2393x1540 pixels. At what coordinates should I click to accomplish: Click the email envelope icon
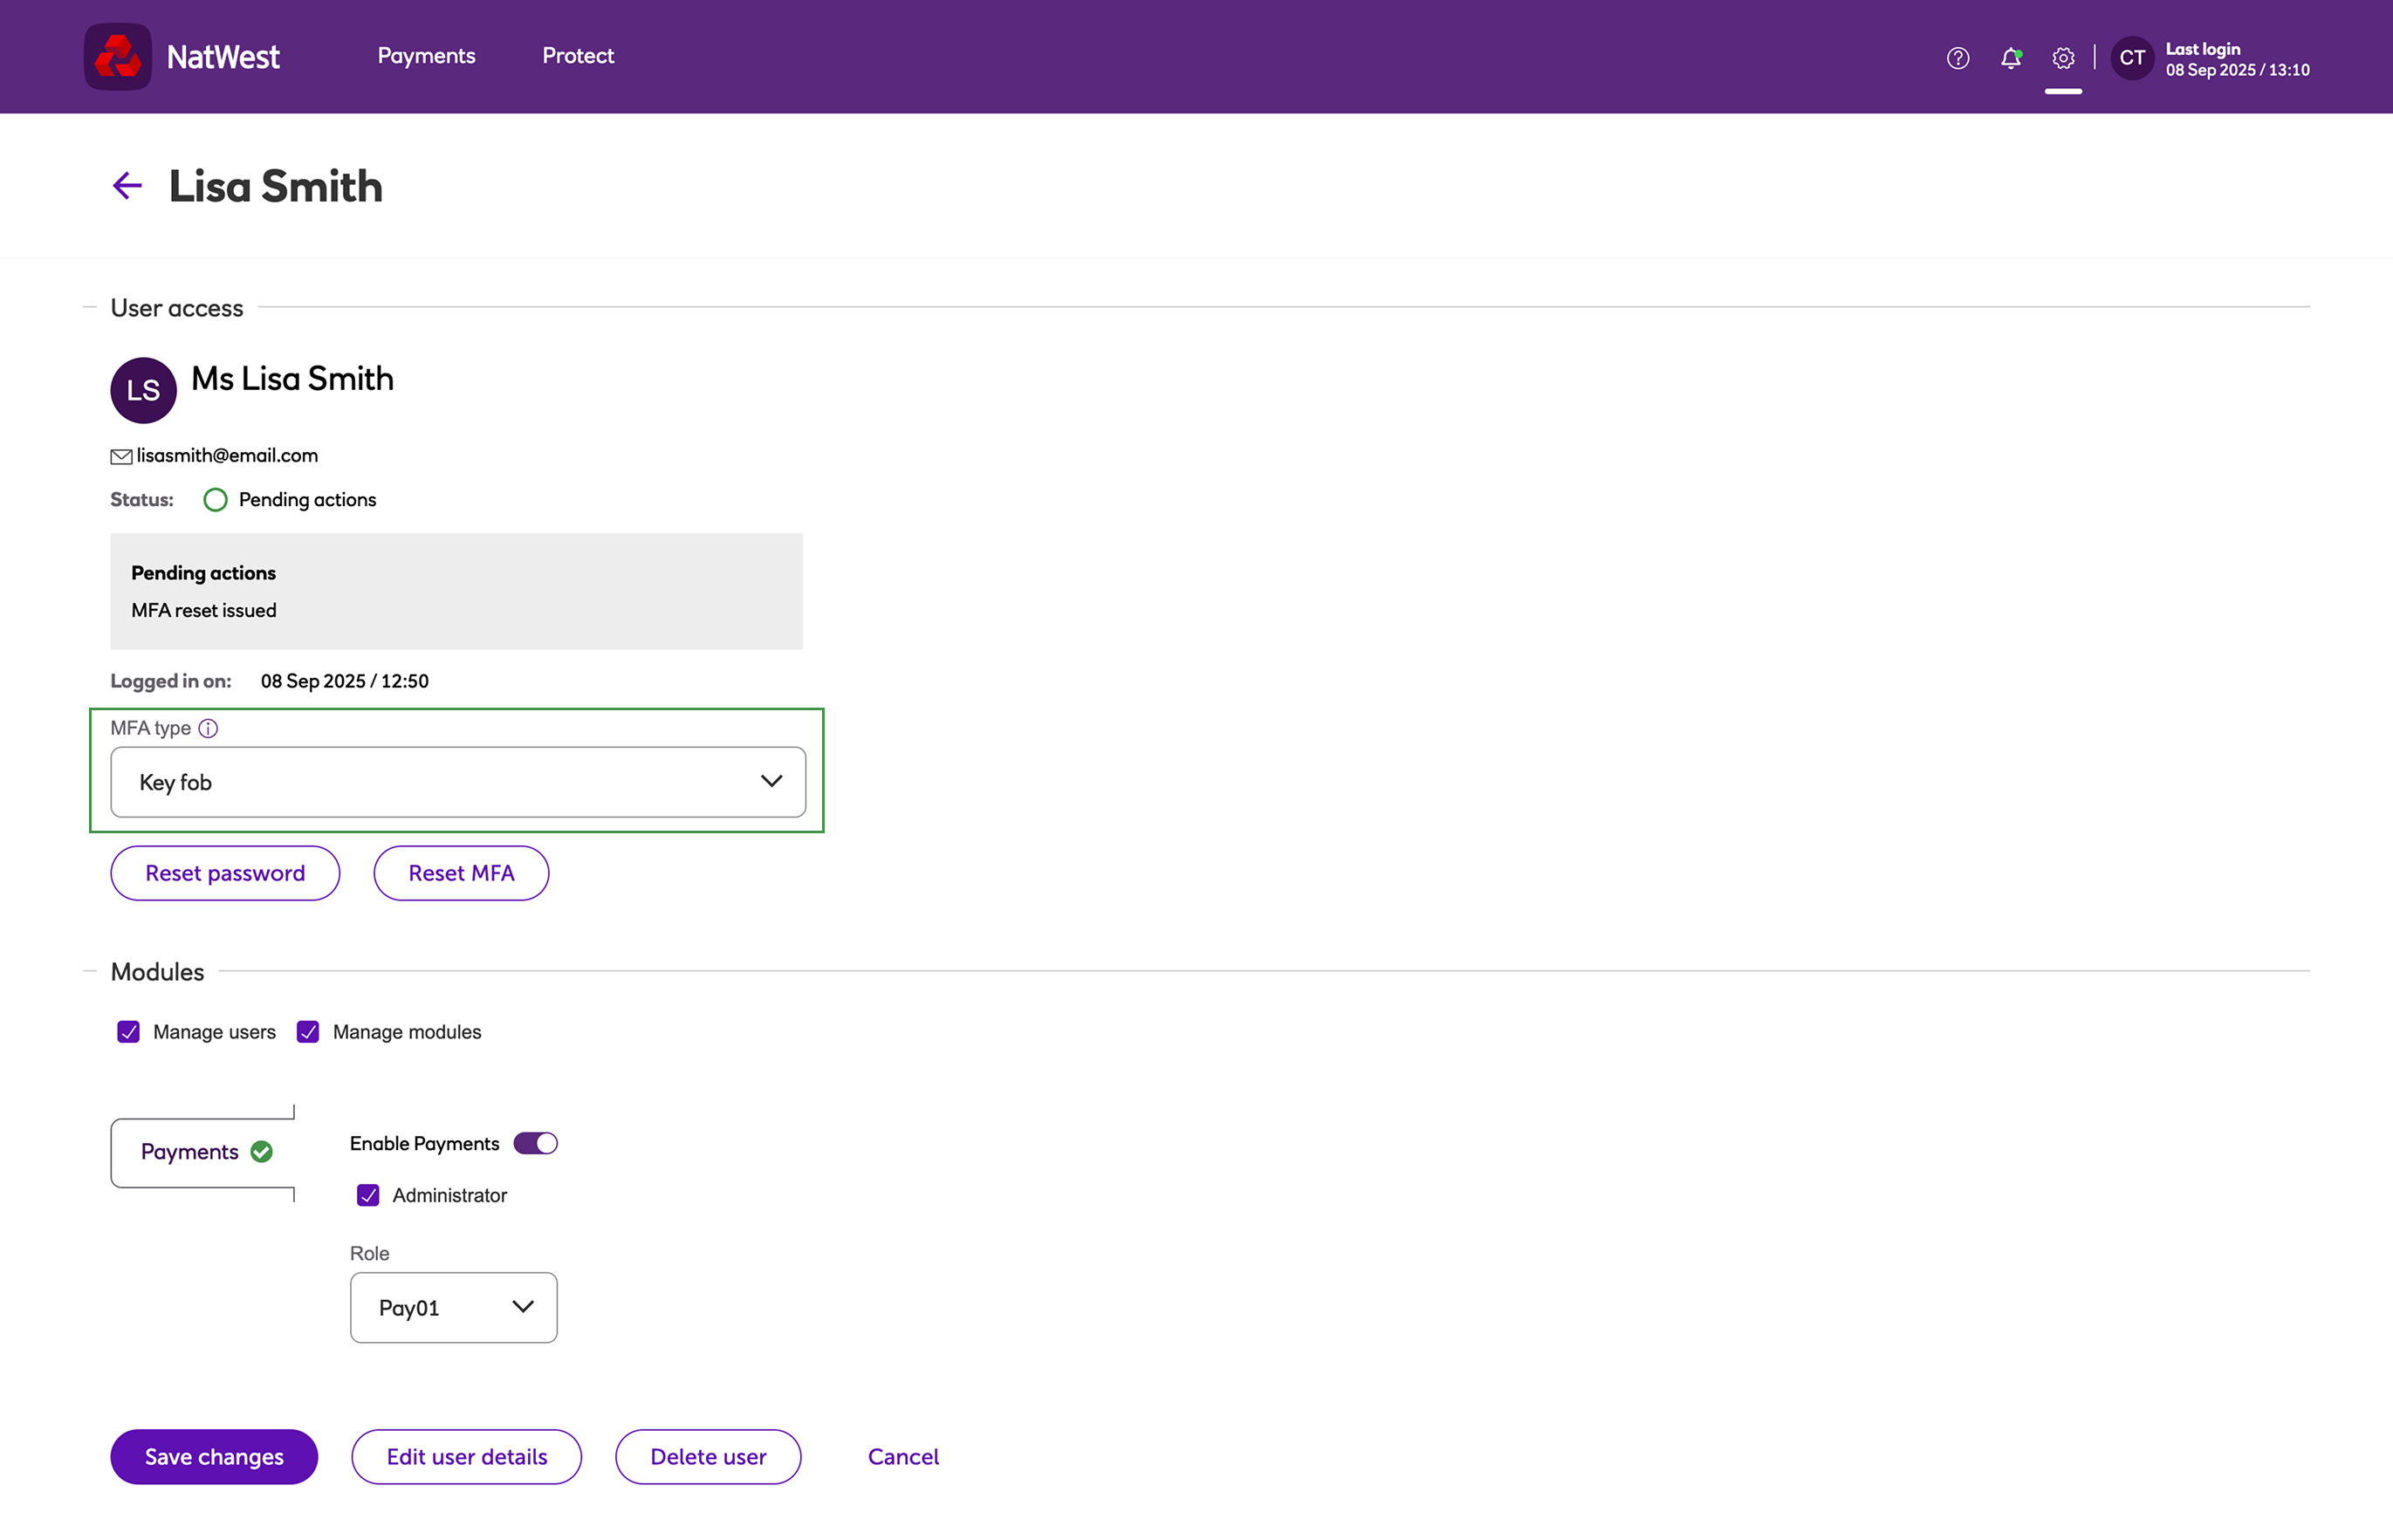click(121, 456)
